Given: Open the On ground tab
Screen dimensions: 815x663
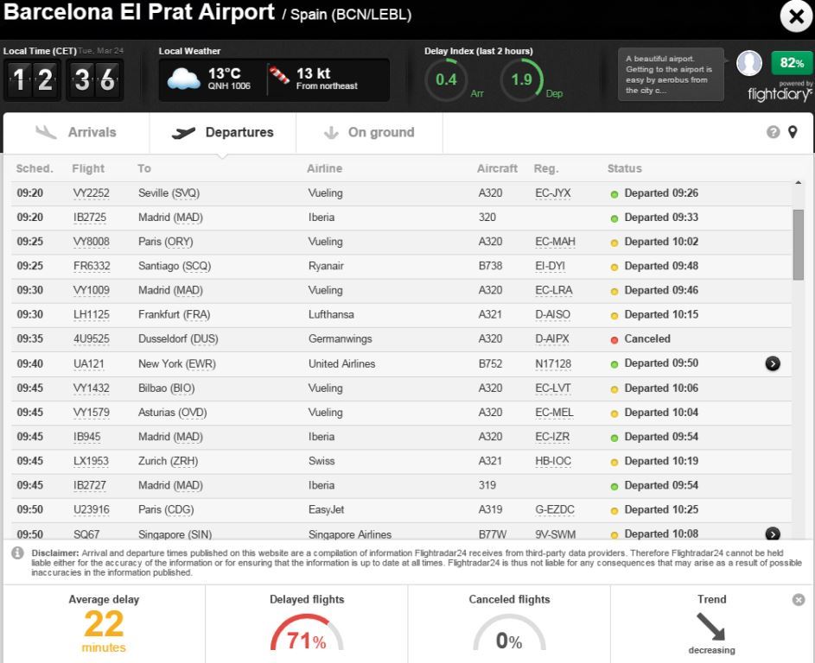Looking at the screenshot, I should (369, 132).
